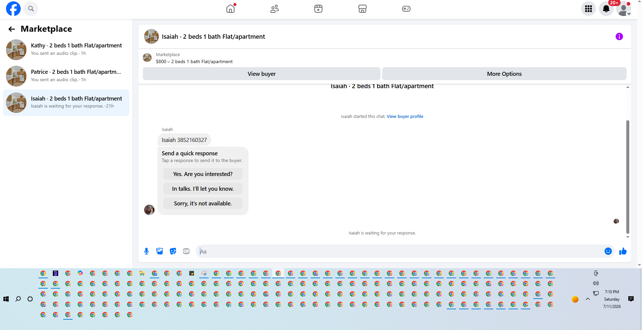Open the clock showing 7:10 PM
The width and height of the screenshot is (642, 330).
[x=612, y=299]
